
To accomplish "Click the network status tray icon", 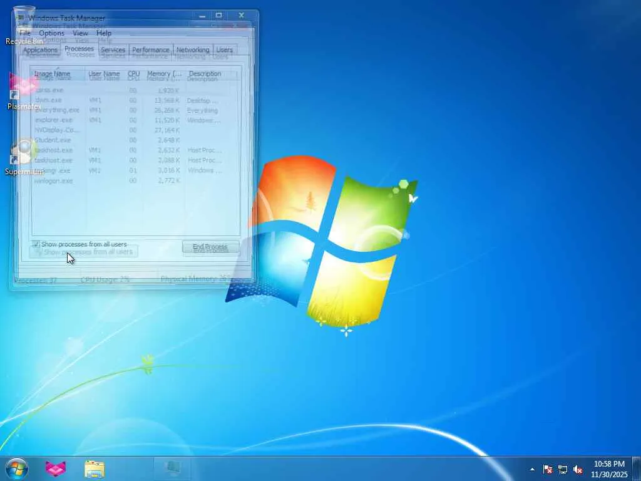I will click(x=563, y=470).
